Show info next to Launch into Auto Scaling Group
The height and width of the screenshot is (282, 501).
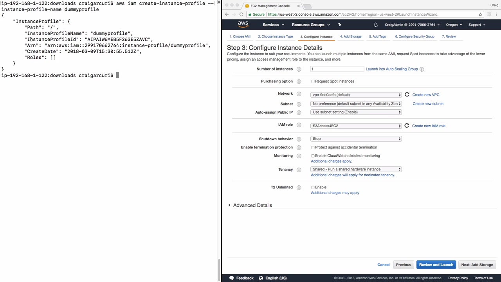422,69
